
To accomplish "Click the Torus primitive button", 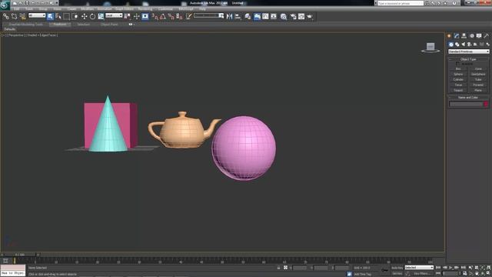I will tap(458, 85).
